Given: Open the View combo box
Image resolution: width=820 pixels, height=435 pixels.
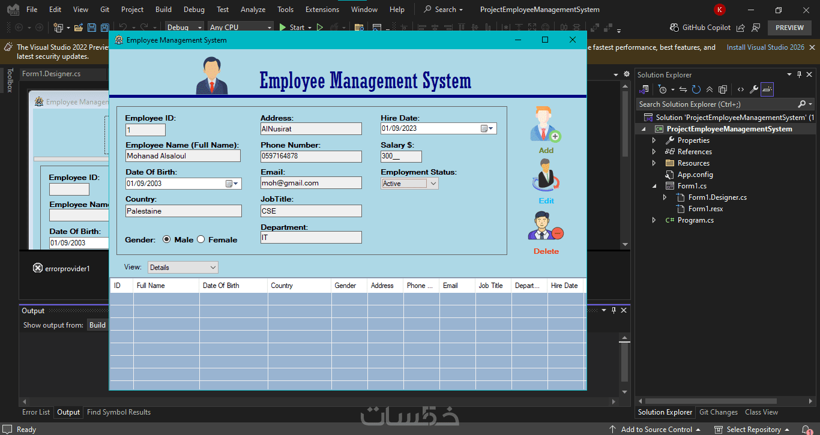Looking at the screenshot, I should pyautogui.click(x=213, y=268).
